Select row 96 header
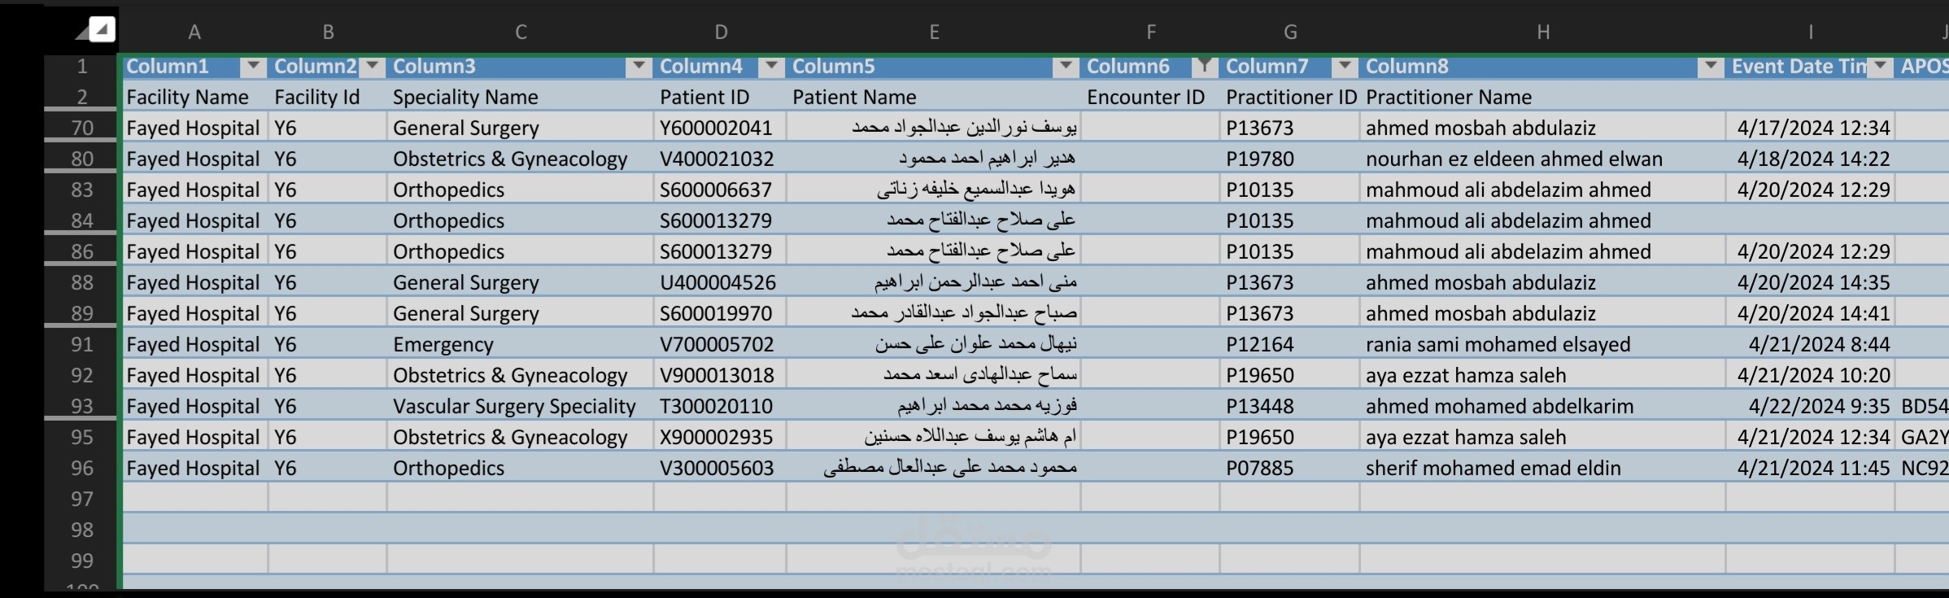The width and height of the screenshot is (1949, 598). point(81,468)
